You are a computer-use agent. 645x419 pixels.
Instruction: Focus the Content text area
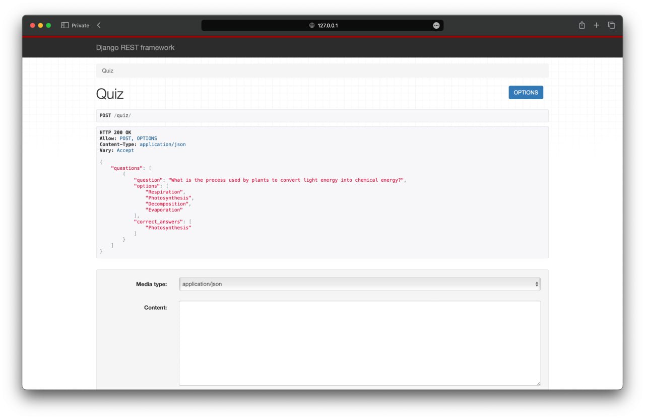click(359, 343)
